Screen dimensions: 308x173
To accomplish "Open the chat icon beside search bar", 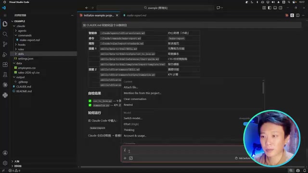I will (218, 8).
